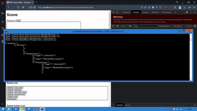The height and width of the screenshot is (111, 197).
Task: Toggle the console sidebar icon
Action: pyautogui.click(x=114, y=26)
